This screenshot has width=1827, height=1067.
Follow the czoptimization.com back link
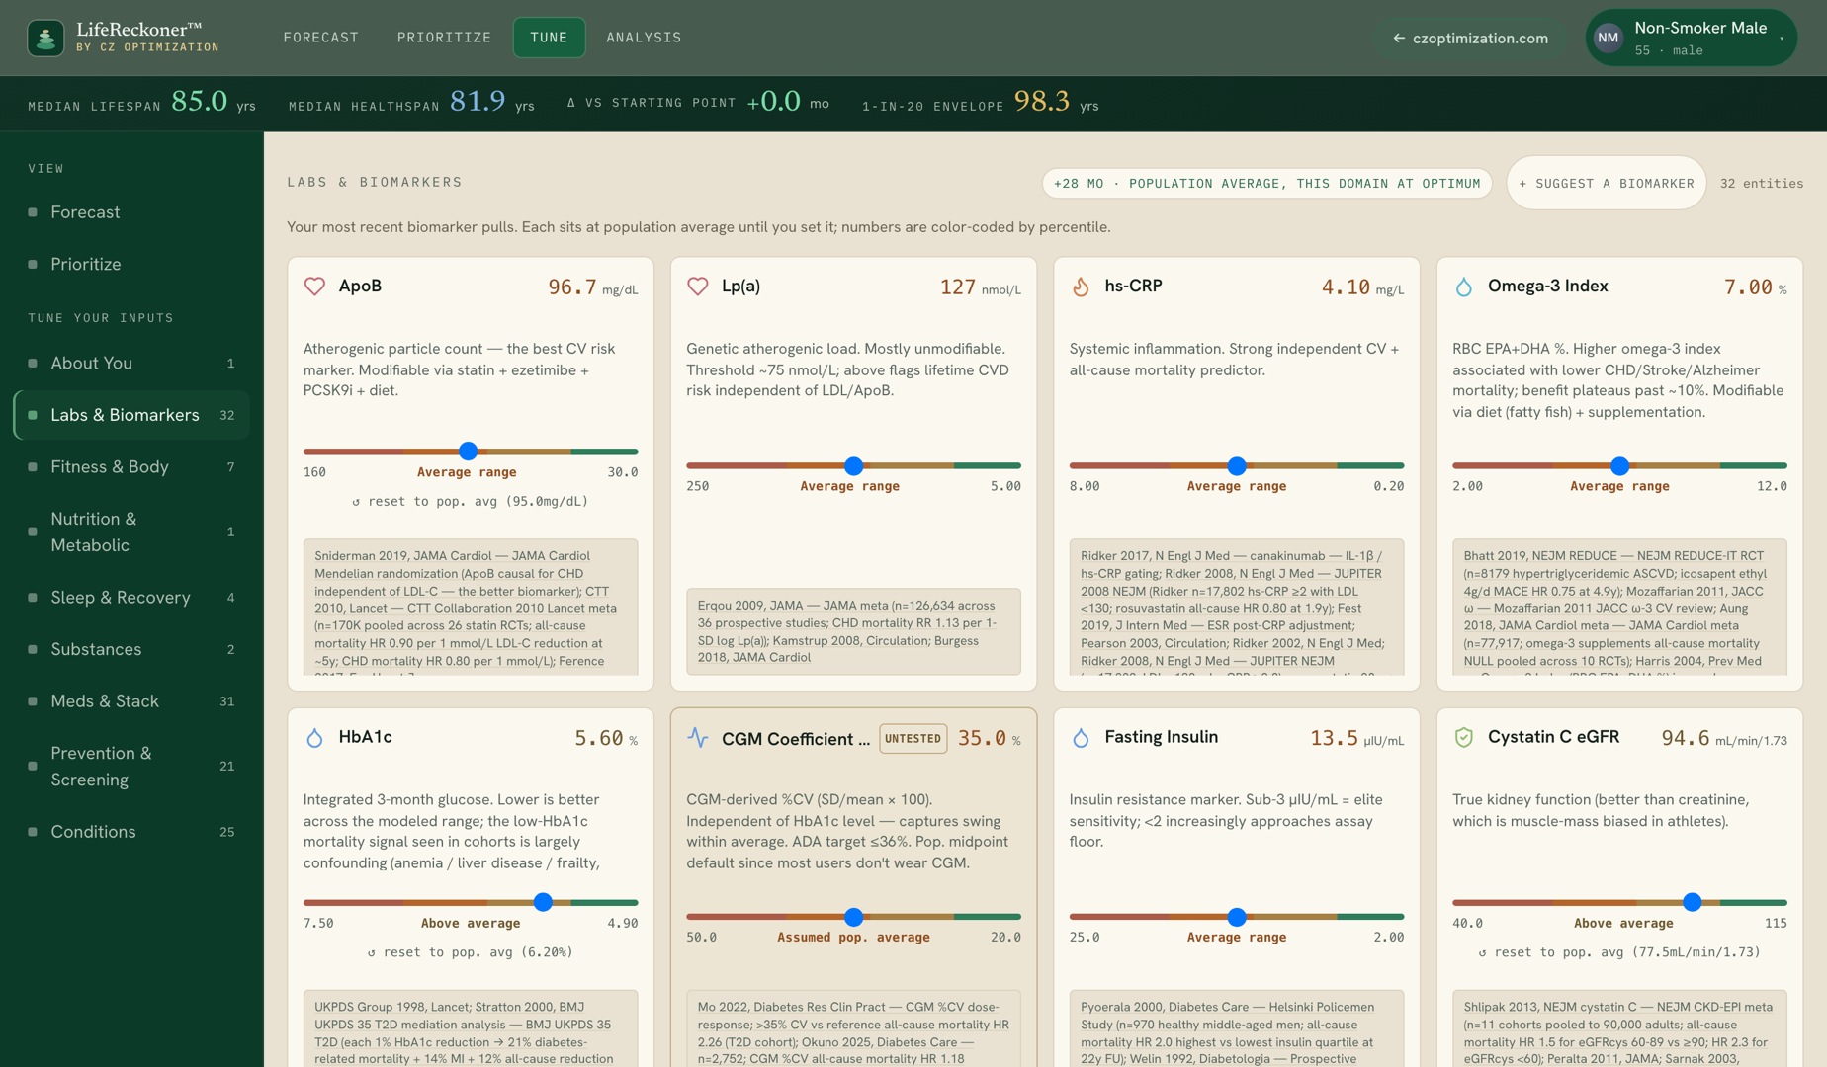click(1470, 38)
